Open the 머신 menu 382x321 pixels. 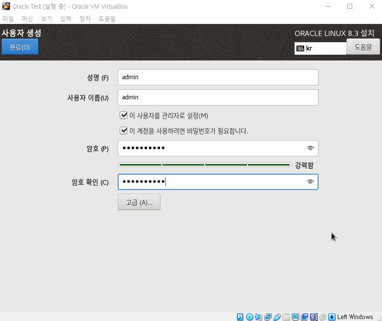27,19
